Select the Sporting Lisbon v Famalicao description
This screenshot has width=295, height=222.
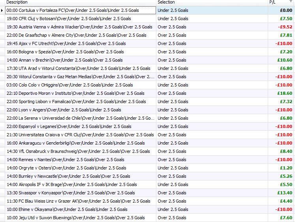point(81,102)
